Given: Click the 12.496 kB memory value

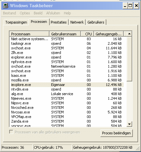Looking at the screenshot, I should click(114, 85).
